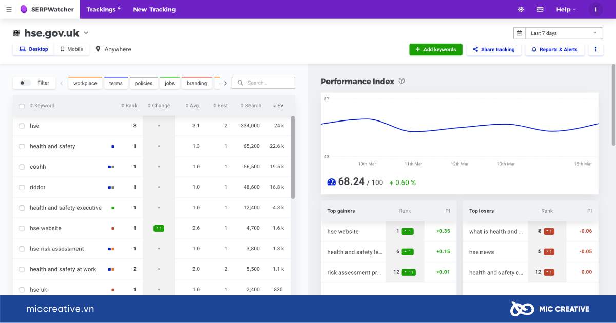Click the calendar icon in the date selector
The height and width of the screenshot is (323, 616).
tap(519, 33)
